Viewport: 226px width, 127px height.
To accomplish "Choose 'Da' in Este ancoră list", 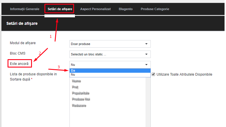I will click(x=110, y=70).
